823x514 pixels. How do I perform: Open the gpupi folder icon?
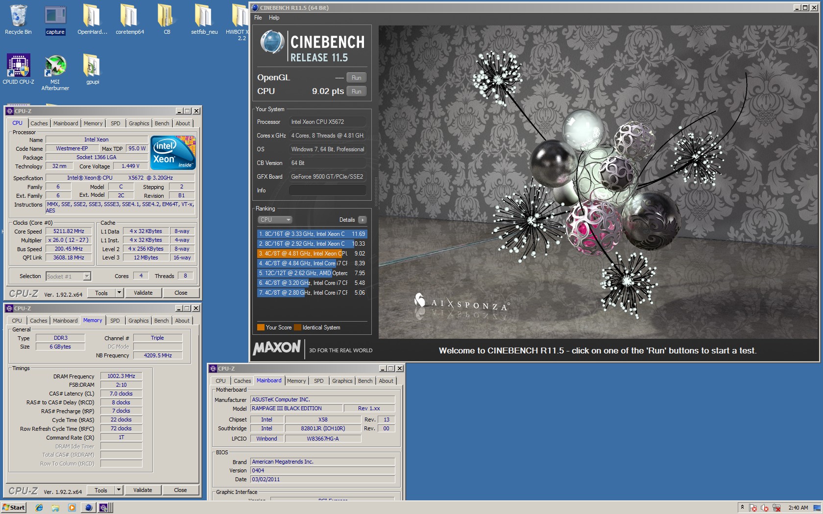(93, 69)
